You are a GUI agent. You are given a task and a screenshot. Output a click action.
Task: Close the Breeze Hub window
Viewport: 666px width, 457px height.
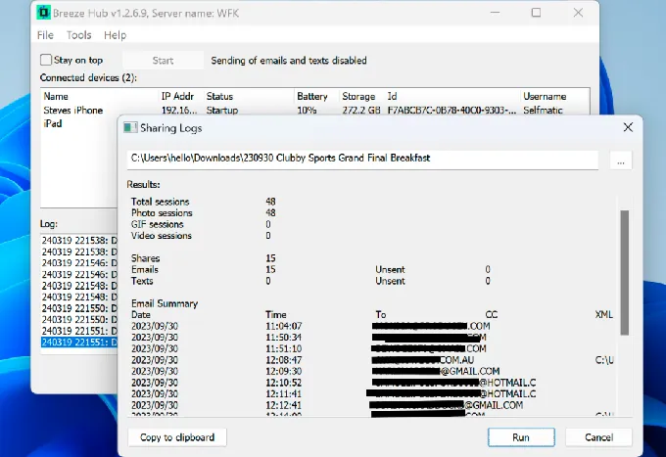coord(578,13)
